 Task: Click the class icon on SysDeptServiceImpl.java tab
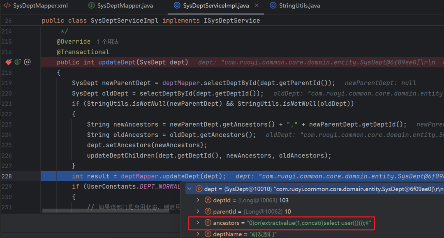(x=177, y=5)
